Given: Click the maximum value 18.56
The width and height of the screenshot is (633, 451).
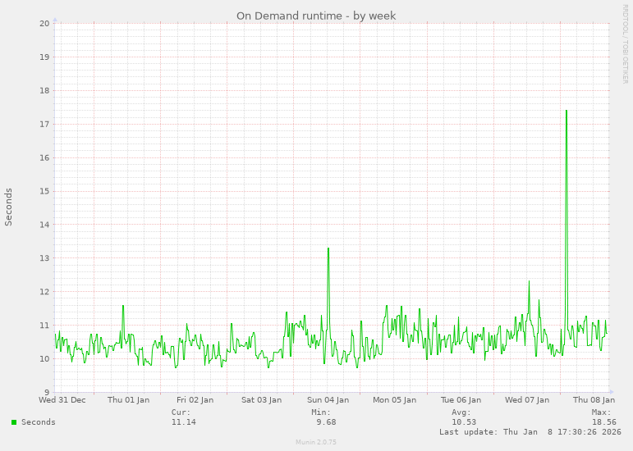Looking at the screenshot, I should click(604, 422).
